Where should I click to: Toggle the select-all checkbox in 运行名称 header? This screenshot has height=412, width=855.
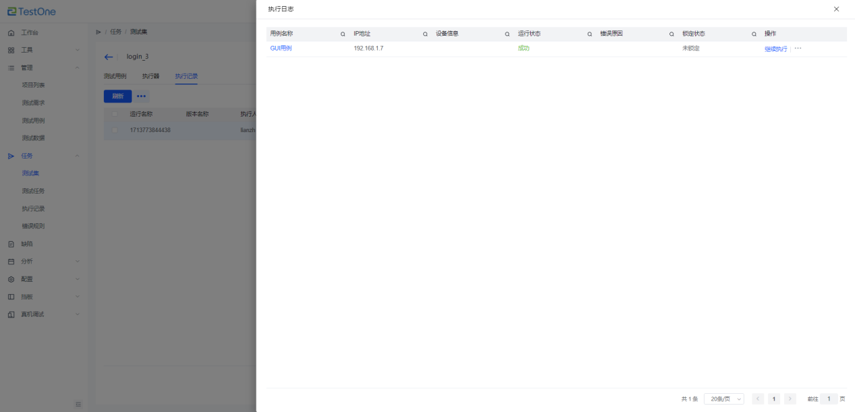pyautogui.click(x=114, y=114)
